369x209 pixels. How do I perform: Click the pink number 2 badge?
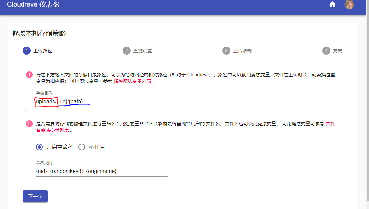29,124
